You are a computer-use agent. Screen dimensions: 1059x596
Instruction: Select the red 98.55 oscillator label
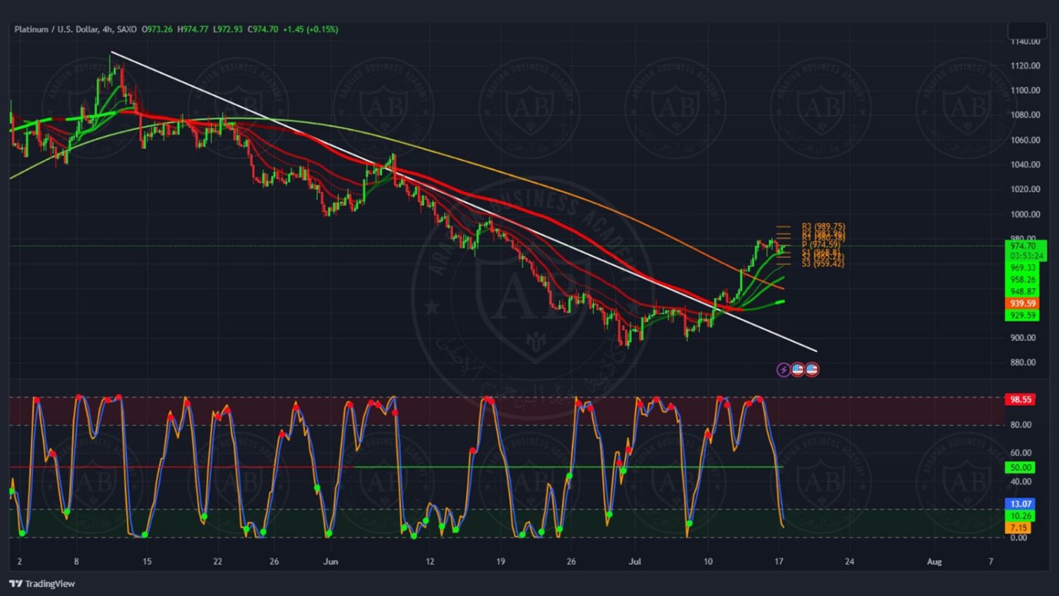[1020, 399]
